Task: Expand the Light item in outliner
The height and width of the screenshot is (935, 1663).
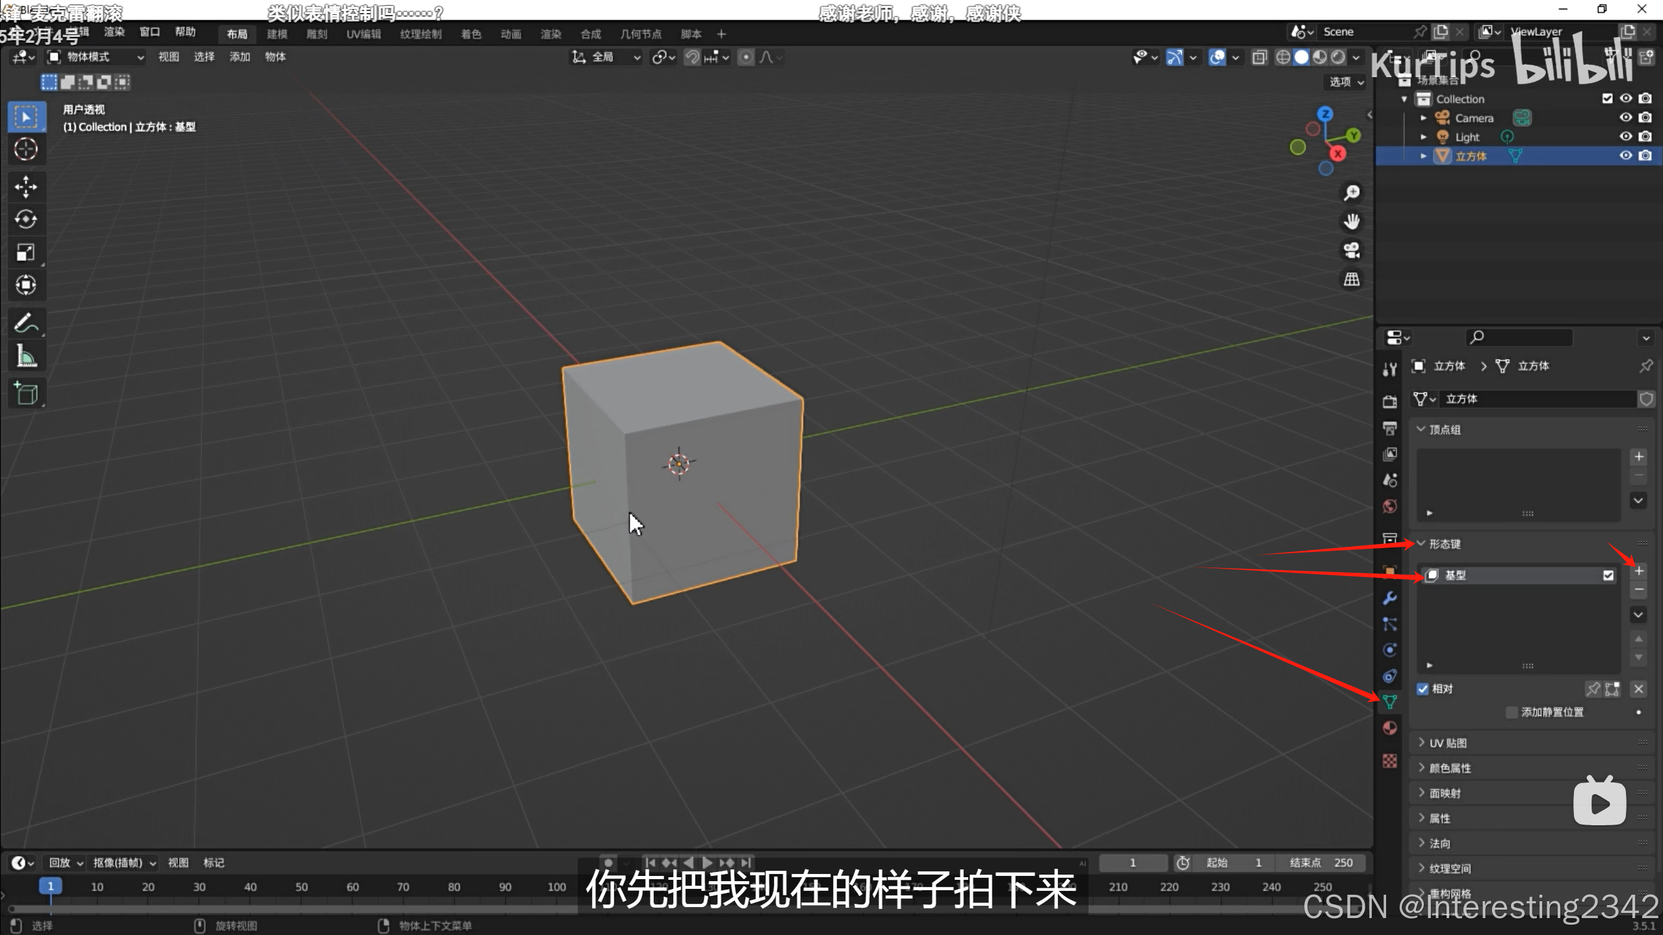Action: coord(1423,137)
